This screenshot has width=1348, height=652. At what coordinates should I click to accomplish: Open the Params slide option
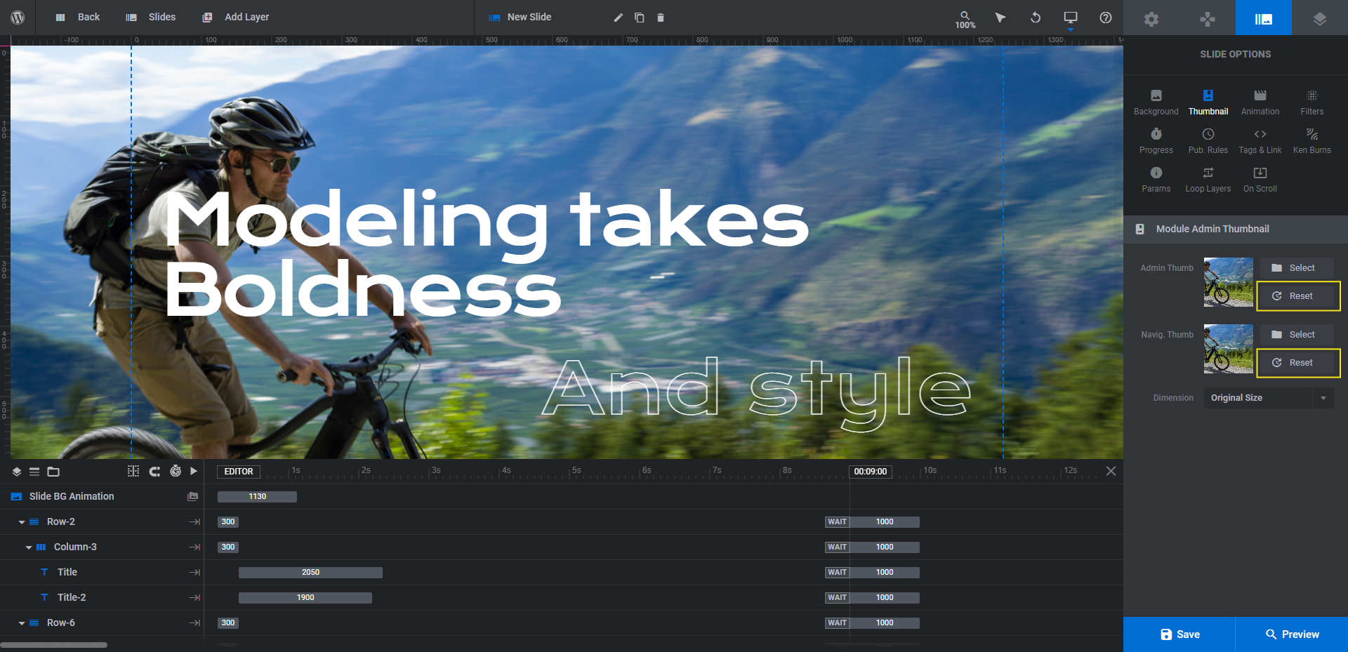click(1156, 180)
